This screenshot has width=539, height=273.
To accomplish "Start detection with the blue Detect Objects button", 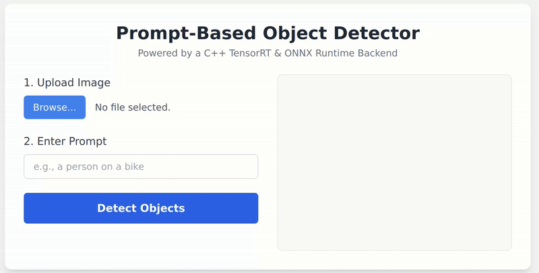I will [141, 208].
